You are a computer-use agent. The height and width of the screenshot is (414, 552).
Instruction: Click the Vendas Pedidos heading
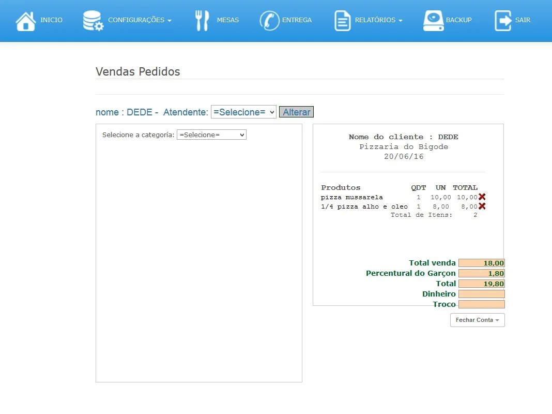[137, 71]
